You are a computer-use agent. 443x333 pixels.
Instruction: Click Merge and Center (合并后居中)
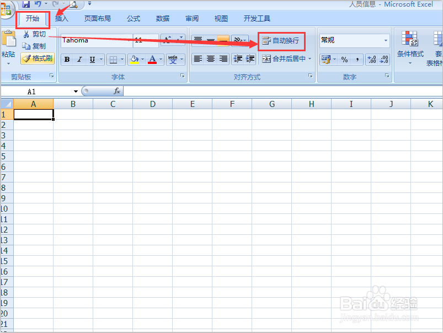284,59
